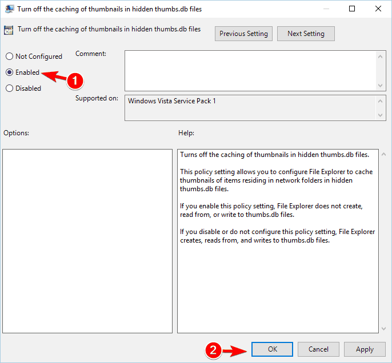Click the Comment box scroll up arrow
392x363 pixels.
point(380,57)
